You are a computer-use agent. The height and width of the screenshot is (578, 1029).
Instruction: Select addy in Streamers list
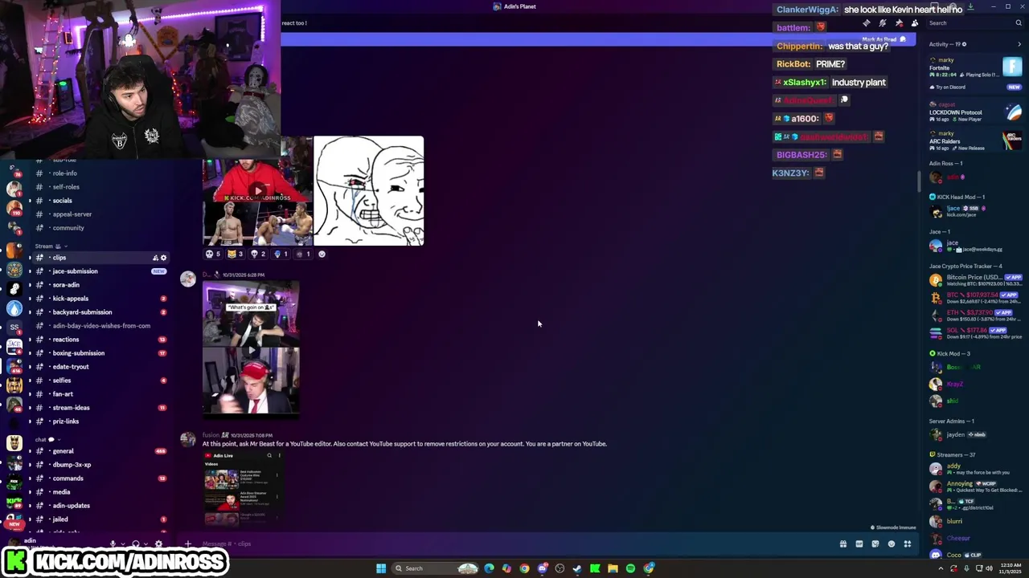975,469
